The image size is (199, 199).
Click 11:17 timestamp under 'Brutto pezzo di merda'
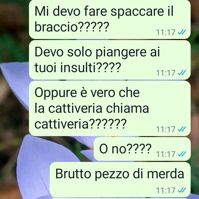(x=166, y=190)
